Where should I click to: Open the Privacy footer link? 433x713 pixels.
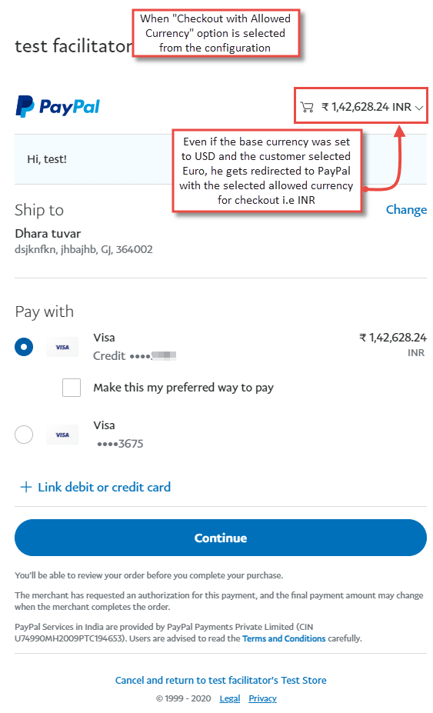pos(262,698)
